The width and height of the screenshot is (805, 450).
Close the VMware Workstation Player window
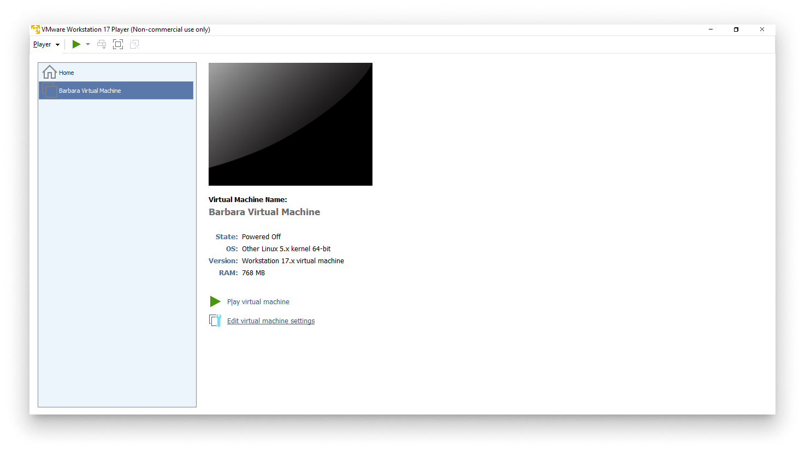762,29
